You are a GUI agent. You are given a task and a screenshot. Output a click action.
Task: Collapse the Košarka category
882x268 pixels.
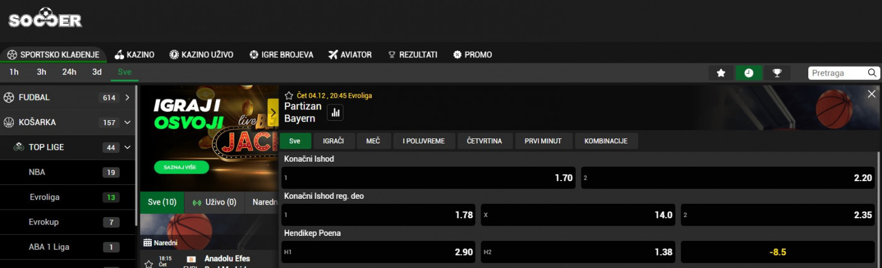point(127,123)
